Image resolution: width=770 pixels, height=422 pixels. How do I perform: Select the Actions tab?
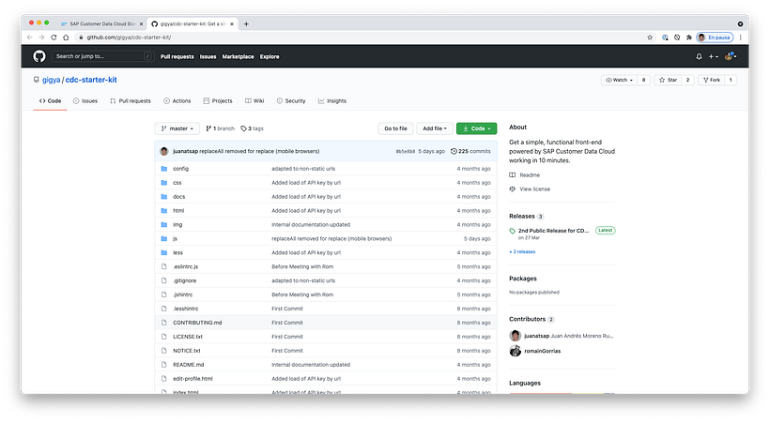tap(177, 100)
